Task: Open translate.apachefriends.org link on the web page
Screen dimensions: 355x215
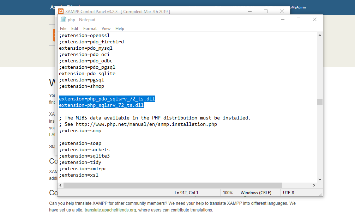Action: point(110,210)
